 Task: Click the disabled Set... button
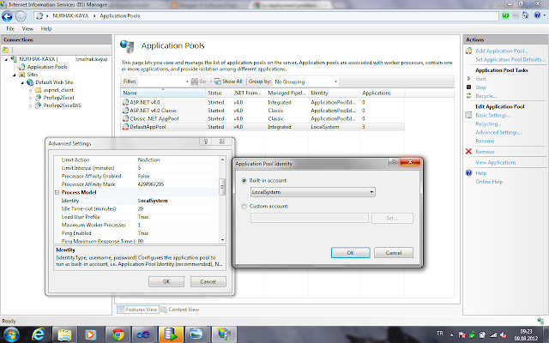[x=392, y=218]
